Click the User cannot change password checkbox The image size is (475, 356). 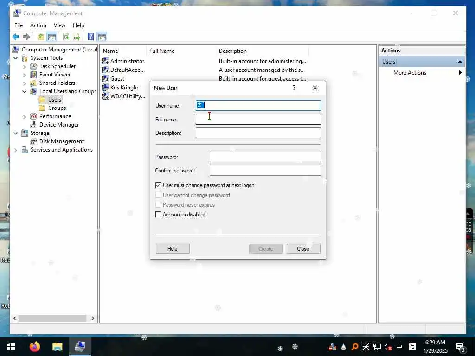tap(159, 195)
